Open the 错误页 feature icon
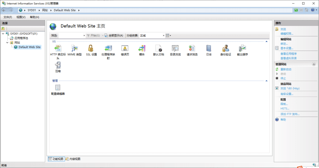 pos(125,51)
